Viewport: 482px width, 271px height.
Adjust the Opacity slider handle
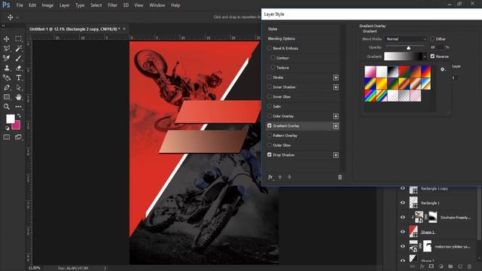(x=408, y=47)
